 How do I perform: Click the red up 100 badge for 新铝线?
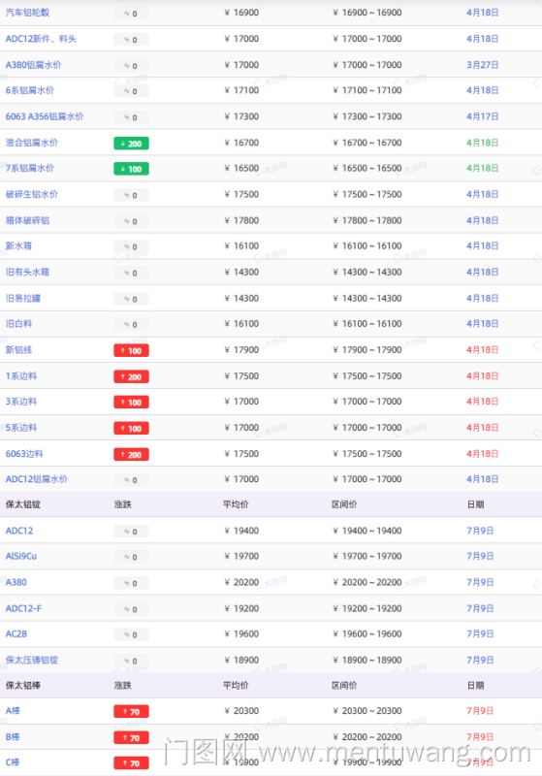tap(131, 351)
